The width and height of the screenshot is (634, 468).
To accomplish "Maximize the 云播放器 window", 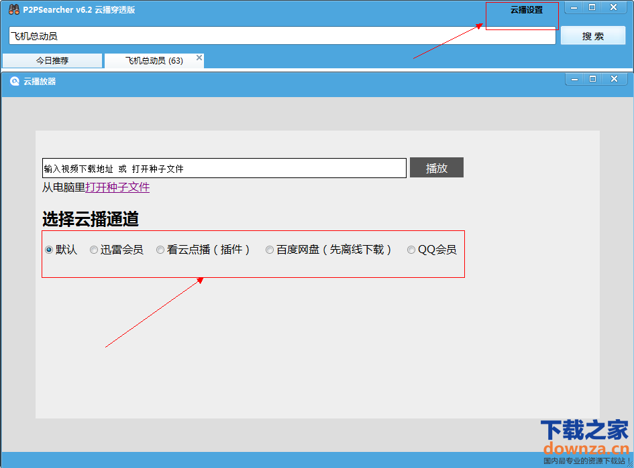I will coord(593,79).
